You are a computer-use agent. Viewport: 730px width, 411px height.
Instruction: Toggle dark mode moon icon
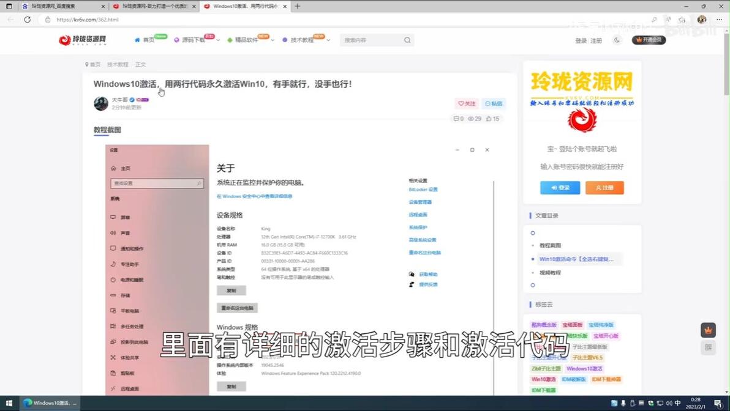coord(617,40)
